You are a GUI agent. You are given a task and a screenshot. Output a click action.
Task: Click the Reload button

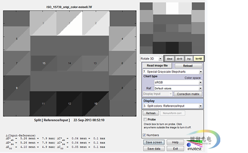tap(188, 66)
